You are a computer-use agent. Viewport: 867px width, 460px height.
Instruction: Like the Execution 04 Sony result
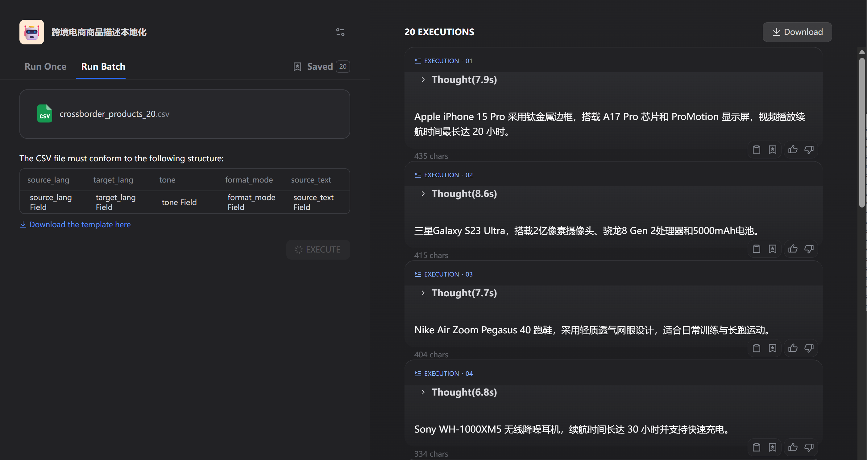(793, 447)
